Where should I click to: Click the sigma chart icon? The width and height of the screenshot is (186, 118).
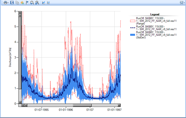48,3
